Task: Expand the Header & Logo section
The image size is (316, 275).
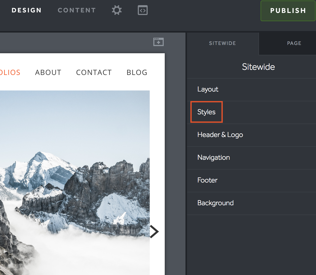Action: (220, 135)
